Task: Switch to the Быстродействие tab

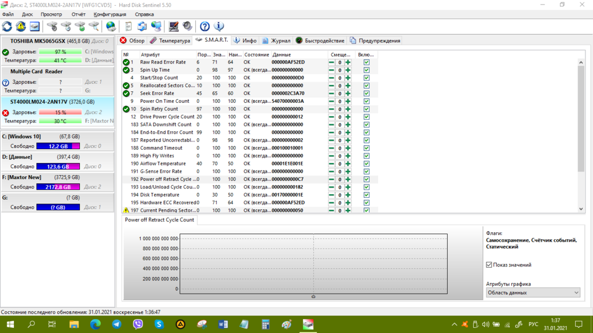Action: [x=320, y=41]
